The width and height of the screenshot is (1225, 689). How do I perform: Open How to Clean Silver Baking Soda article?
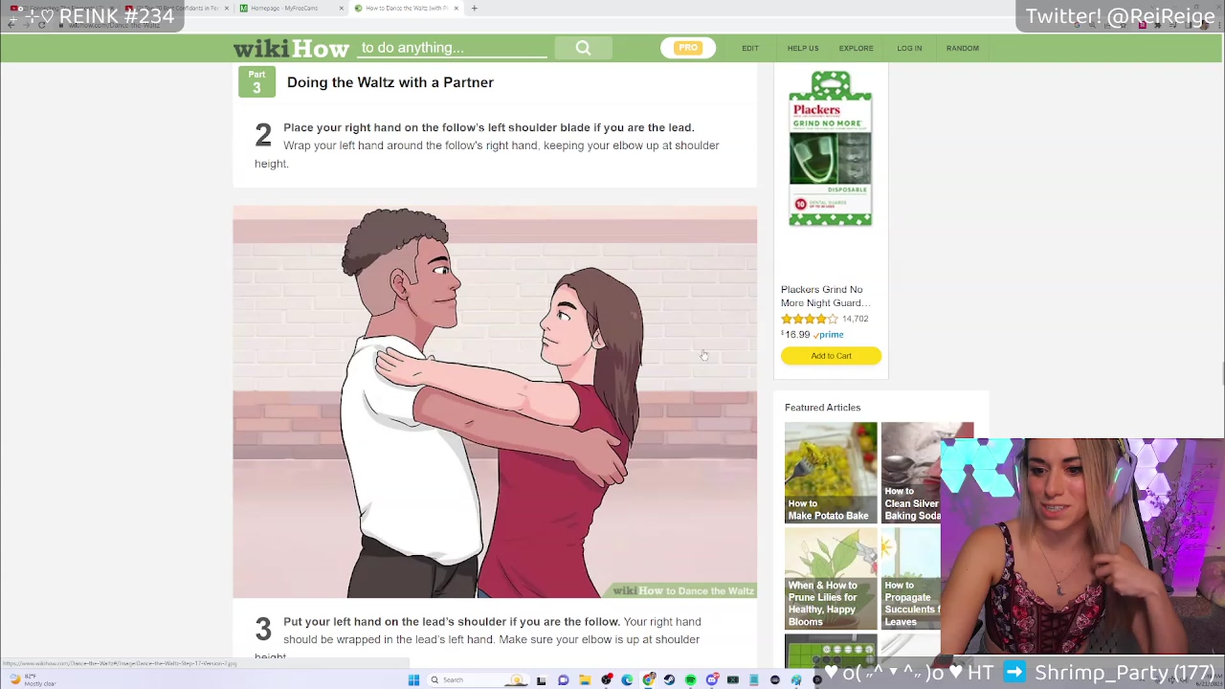tap(911, 473)
